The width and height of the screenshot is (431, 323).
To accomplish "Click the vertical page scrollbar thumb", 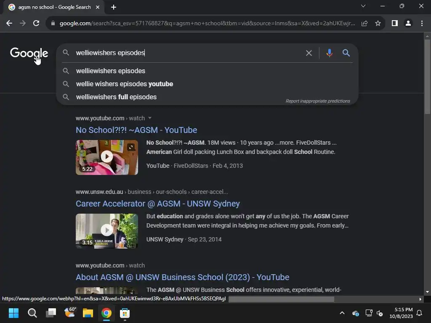I will [427, 77].
